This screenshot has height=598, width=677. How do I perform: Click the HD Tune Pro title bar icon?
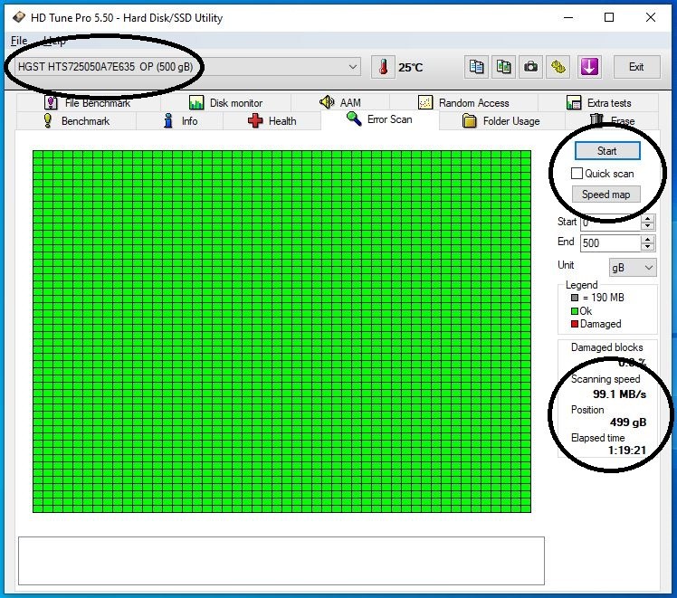pyautogui.click(x=19, y=17)
